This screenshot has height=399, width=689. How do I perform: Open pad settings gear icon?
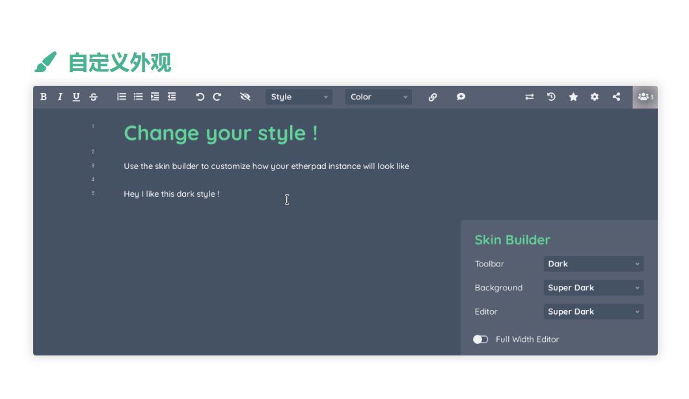595,97
